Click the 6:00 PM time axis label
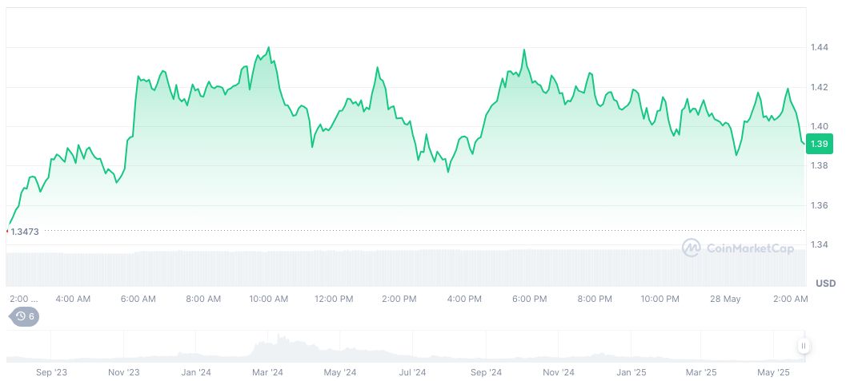Viewport: 858px width, 381px height. point(529,299)
